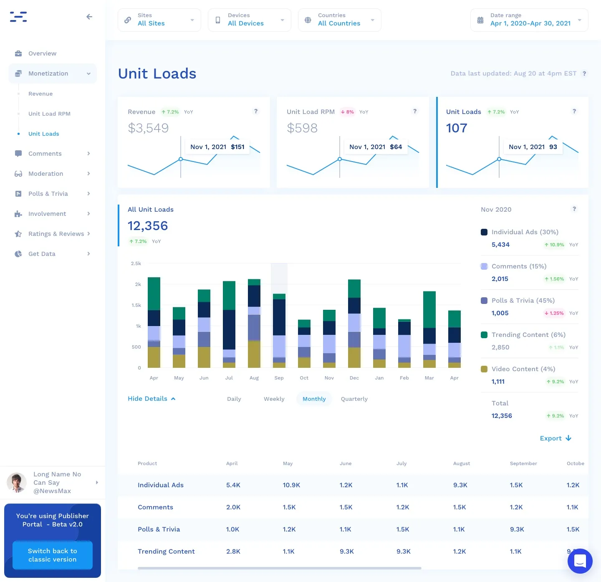Open the chat support bubble icon
Viewport: 601px width, 582px height.
coord(580,561)
